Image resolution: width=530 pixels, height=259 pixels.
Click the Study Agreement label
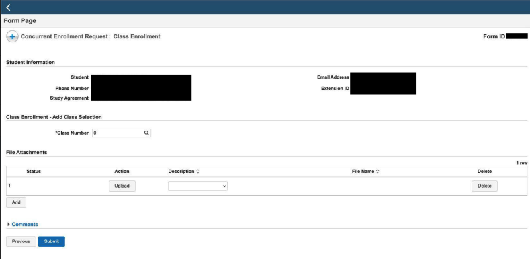69,98
